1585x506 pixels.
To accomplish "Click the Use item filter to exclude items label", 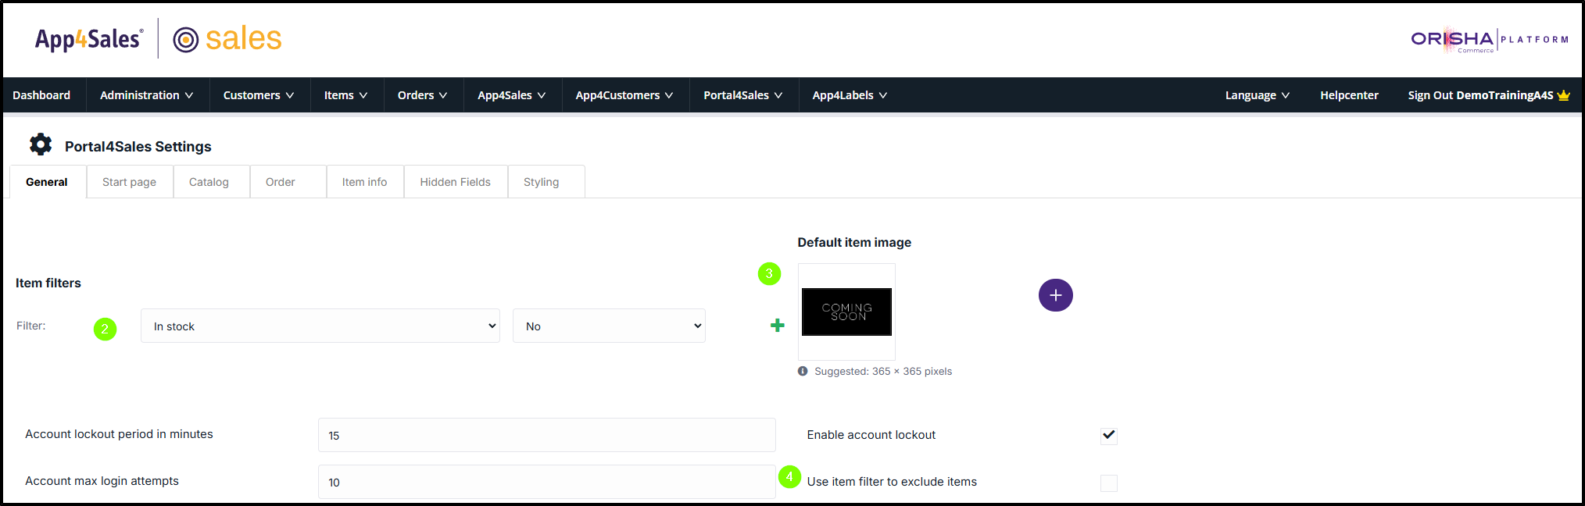I will pyautogui.click(x=892, y=482).
